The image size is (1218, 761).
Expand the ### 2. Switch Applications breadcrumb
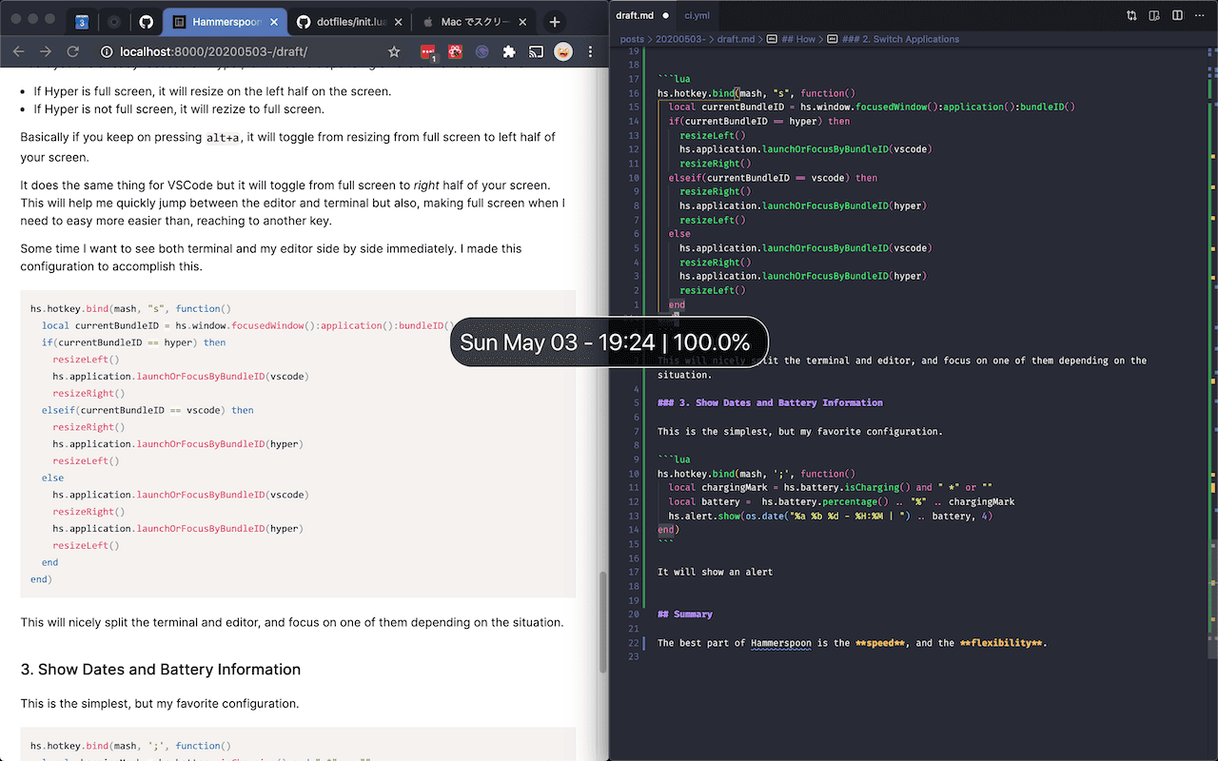(894, 39)
